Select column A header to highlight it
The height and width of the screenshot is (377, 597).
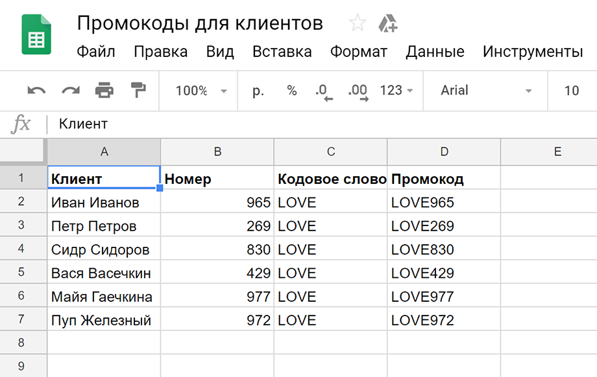point(104,151)
